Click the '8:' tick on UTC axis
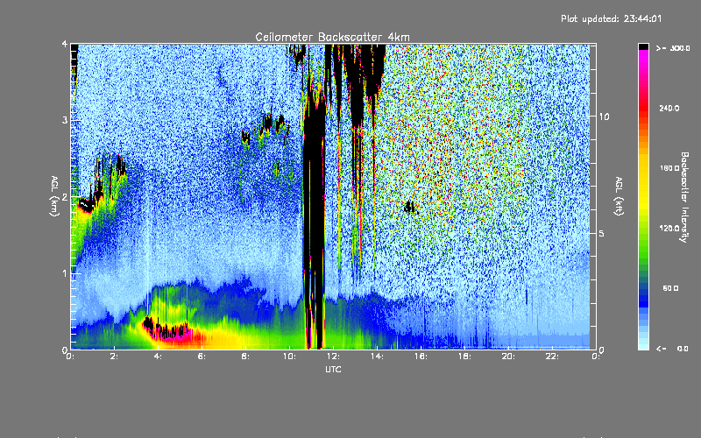Viewport: 701px width, 438px height. [245, 357]
